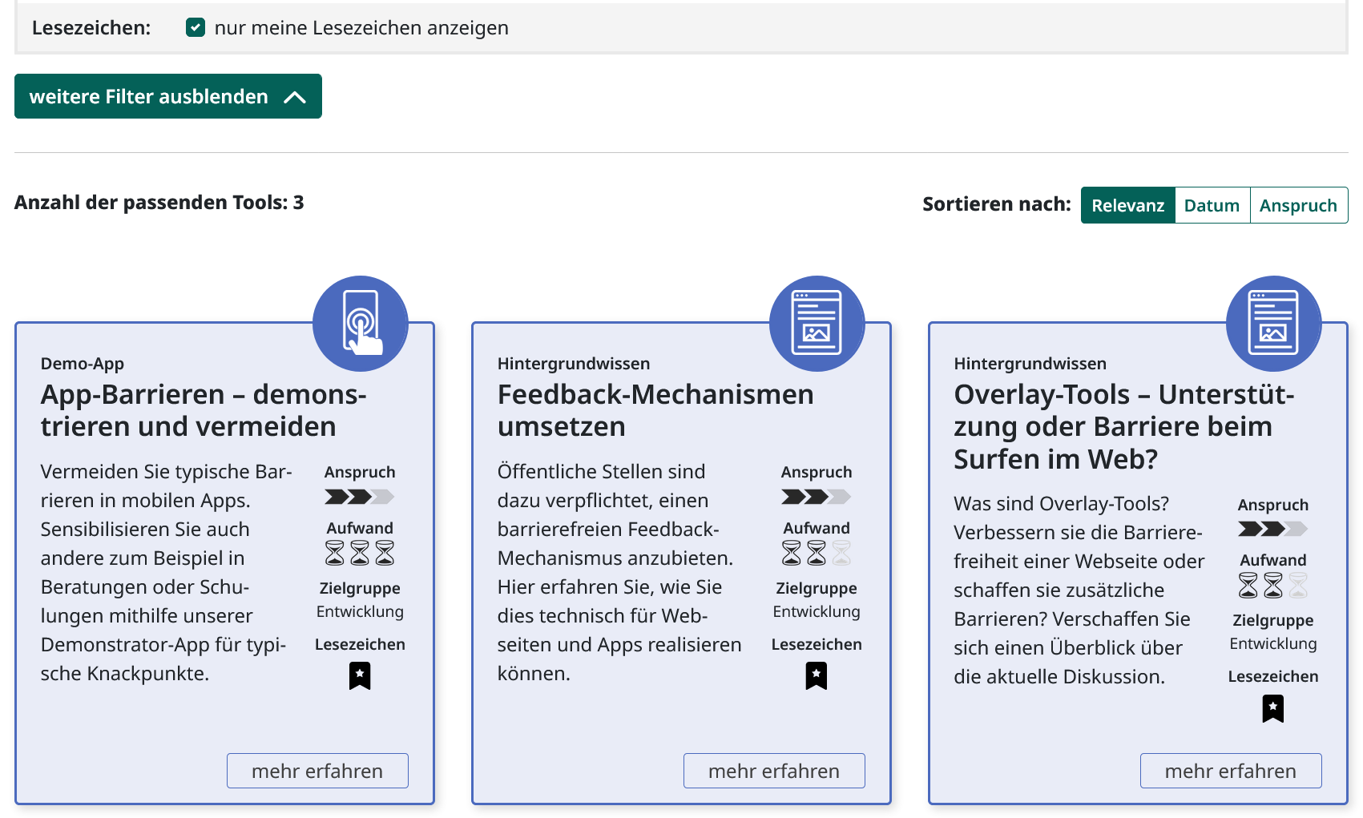
Task: Click 'Entwicklung' Zielgruppe on Feedback-Mechanismen card
Action: [x=817, y=611]
